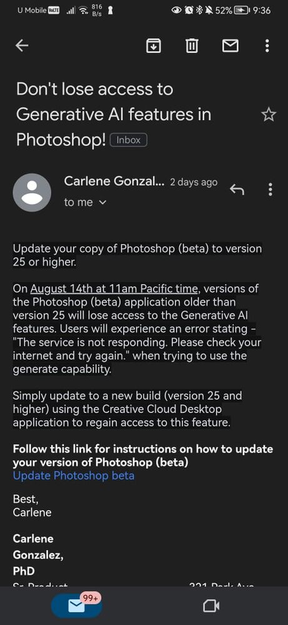Star this email
The width and height of the screenshot is (288, 625).
click(x=269, y=116)
